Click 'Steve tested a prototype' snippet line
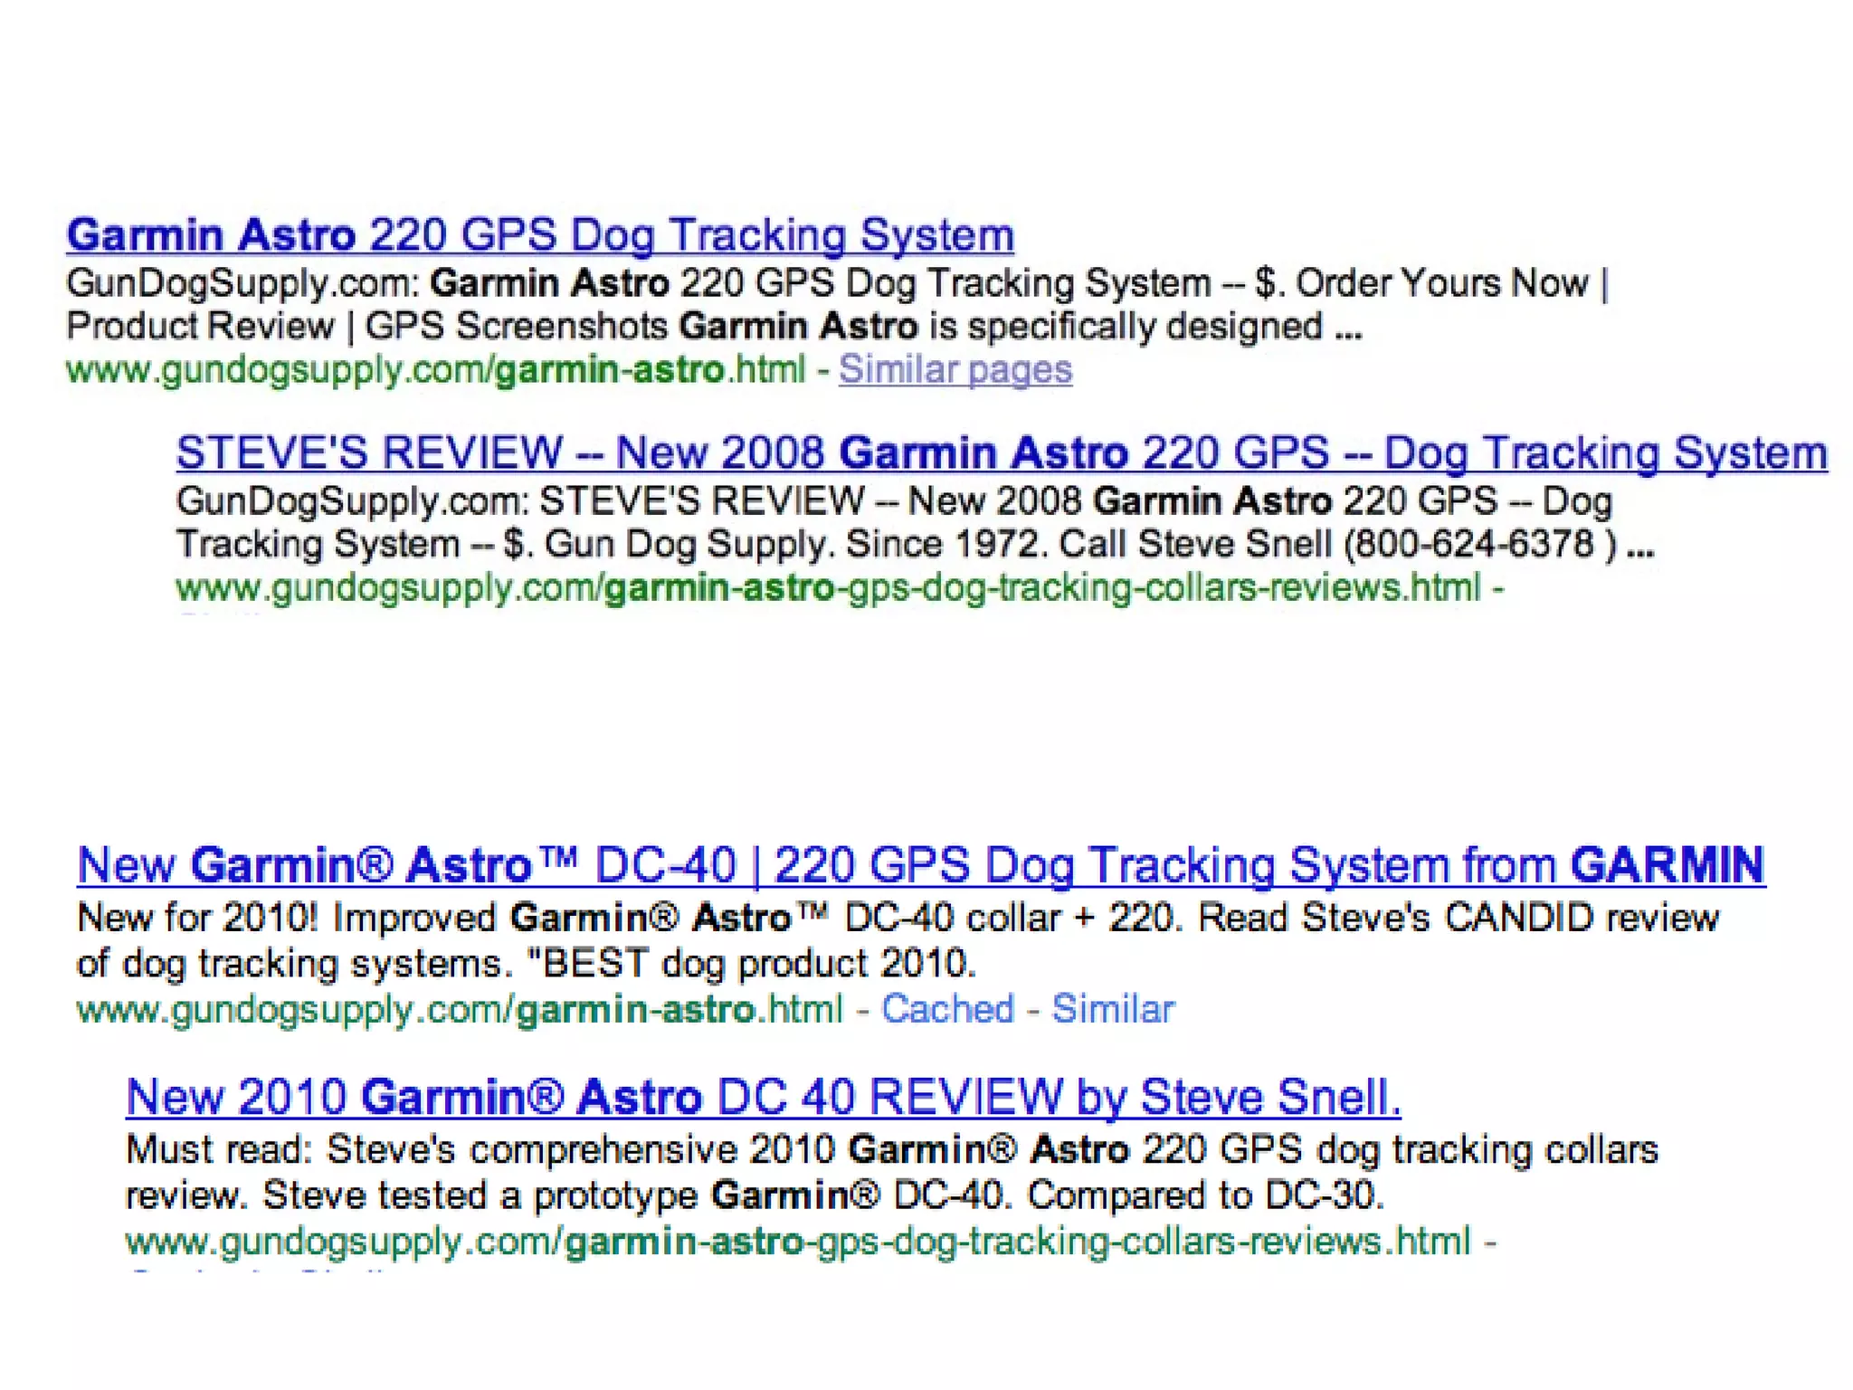This screenshot has height=1390, width=1853. 480,1195
